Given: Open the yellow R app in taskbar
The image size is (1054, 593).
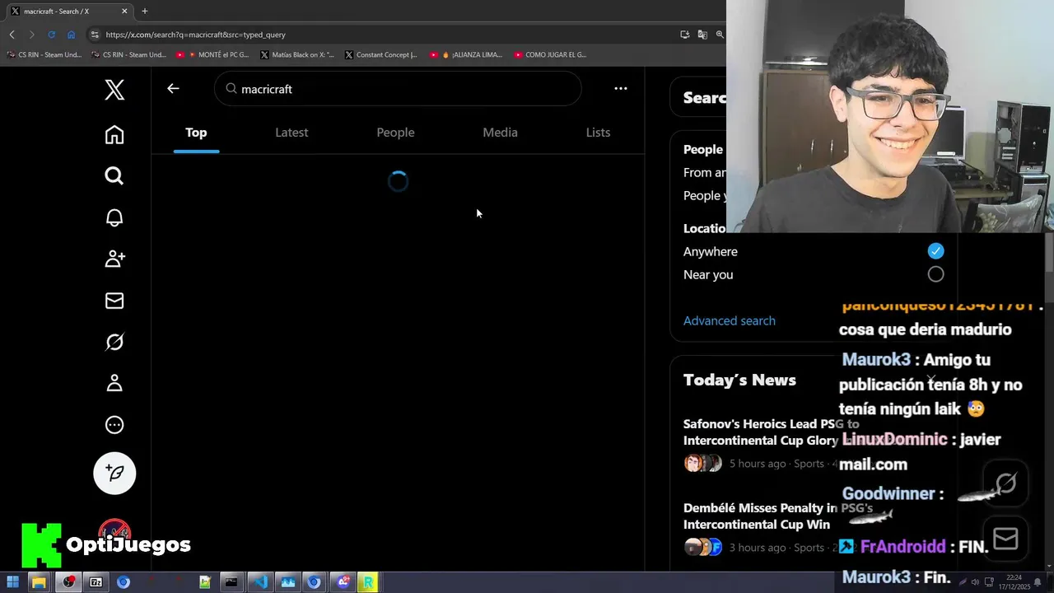Looking at the screenshot, I should 368,582.
